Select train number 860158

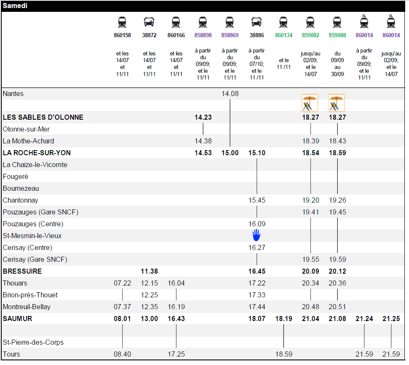click(122, 35)
